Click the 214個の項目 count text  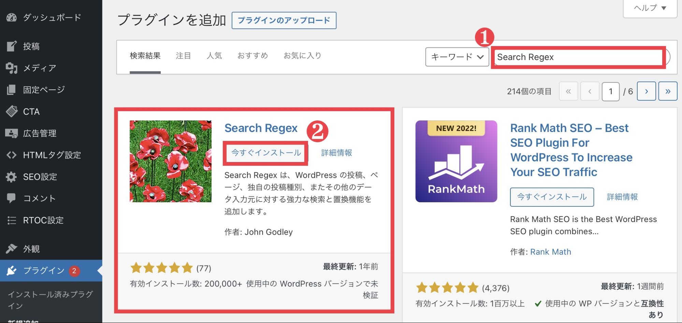coord(529,91)
